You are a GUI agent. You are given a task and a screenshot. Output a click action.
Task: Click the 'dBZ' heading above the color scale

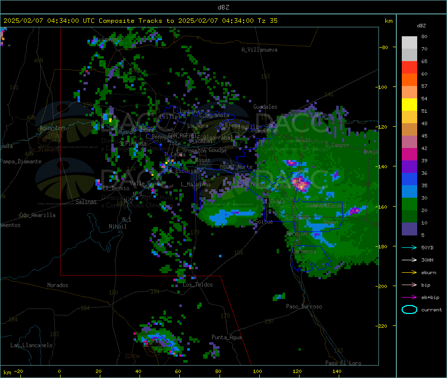[421, 26]
